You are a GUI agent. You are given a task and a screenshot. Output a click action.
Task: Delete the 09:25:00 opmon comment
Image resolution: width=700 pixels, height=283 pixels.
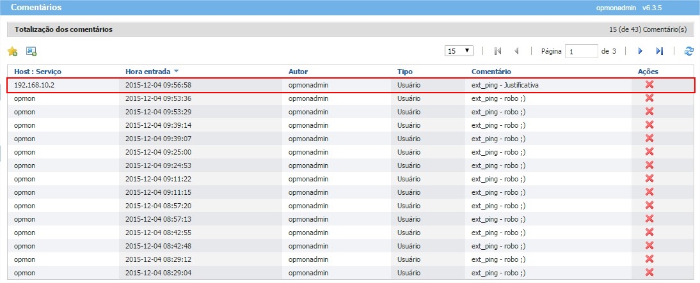(x=649, y=152)
